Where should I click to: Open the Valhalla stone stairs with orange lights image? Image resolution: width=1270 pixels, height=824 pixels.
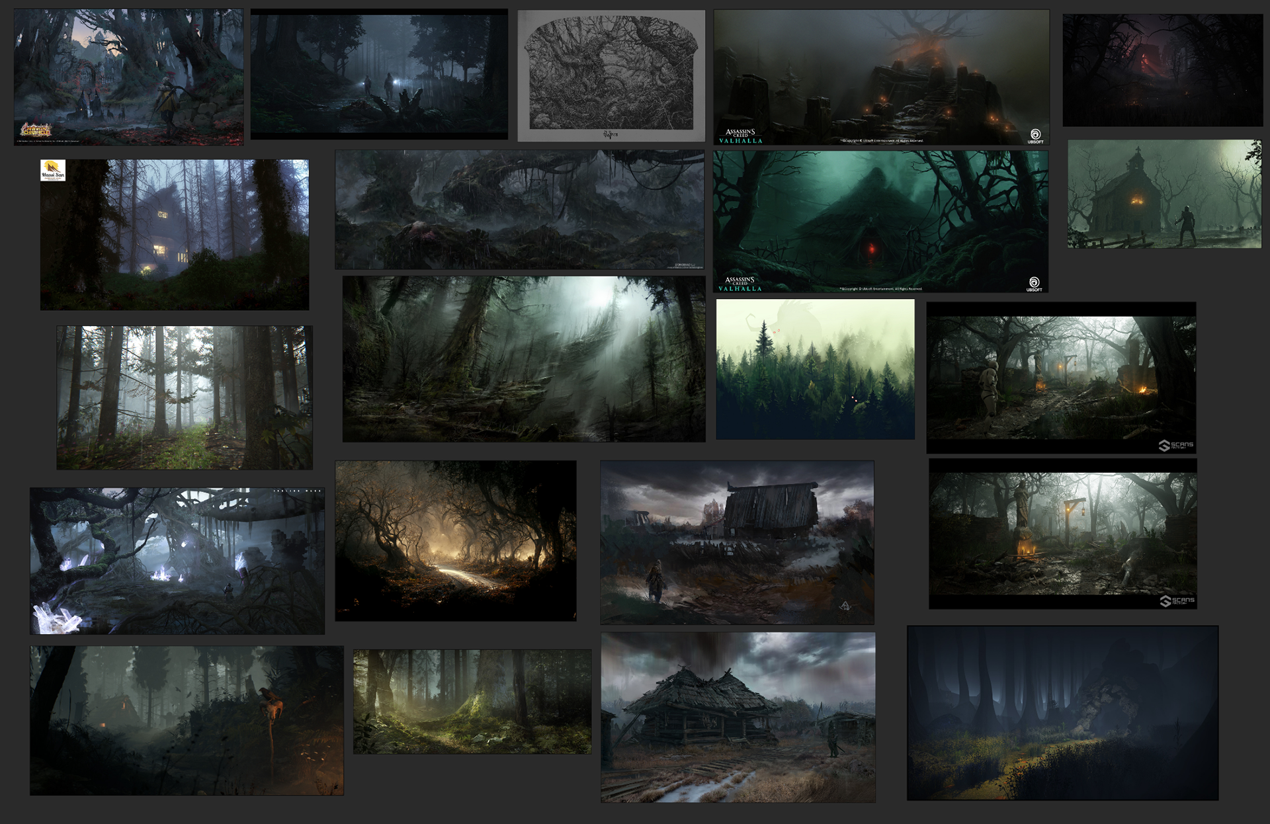(x=881, y=77)
